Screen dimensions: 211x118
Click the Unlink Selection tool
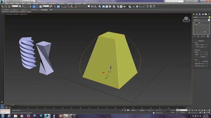pos(6,7)
